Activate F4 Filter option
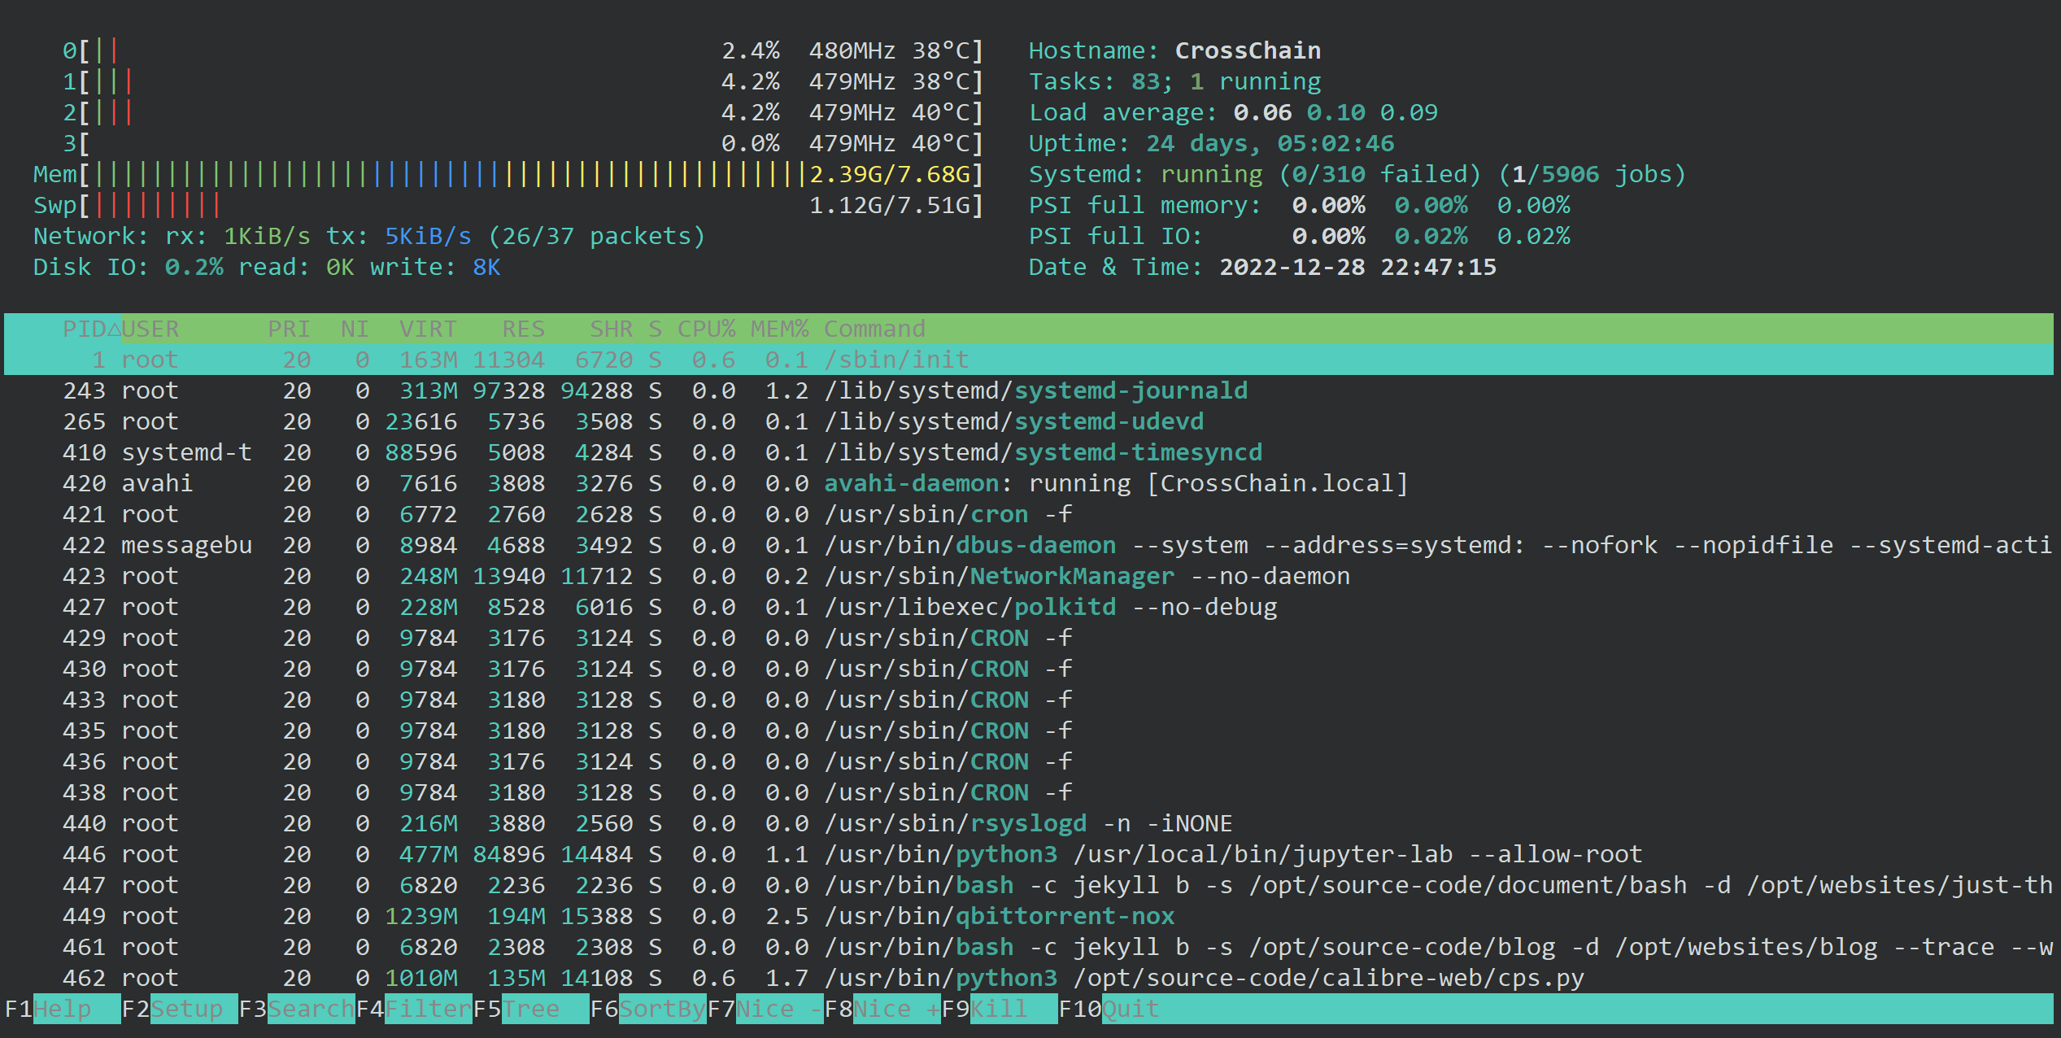Viewport: 2061px width, 1038px height. pos(428,1009)
